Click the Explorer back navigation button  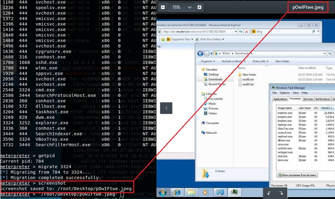[x=200, y=53]
